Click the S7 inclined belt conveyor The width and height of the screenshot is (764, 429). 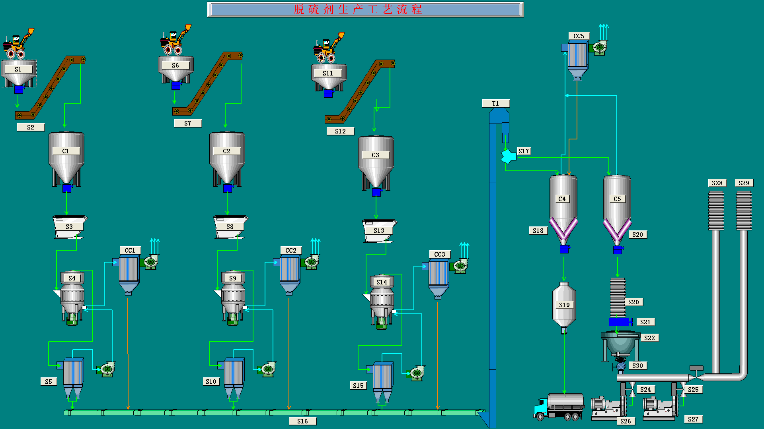coord(207,84)
